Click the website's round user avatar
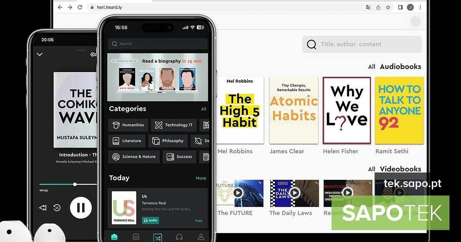The height and width of the screenshot is (242, 461). coord(415,22)
